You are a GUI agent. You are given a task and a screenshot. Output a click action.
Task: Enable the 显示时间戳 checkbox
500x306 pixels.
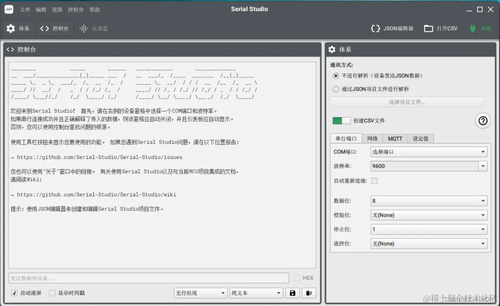point(52,293)
